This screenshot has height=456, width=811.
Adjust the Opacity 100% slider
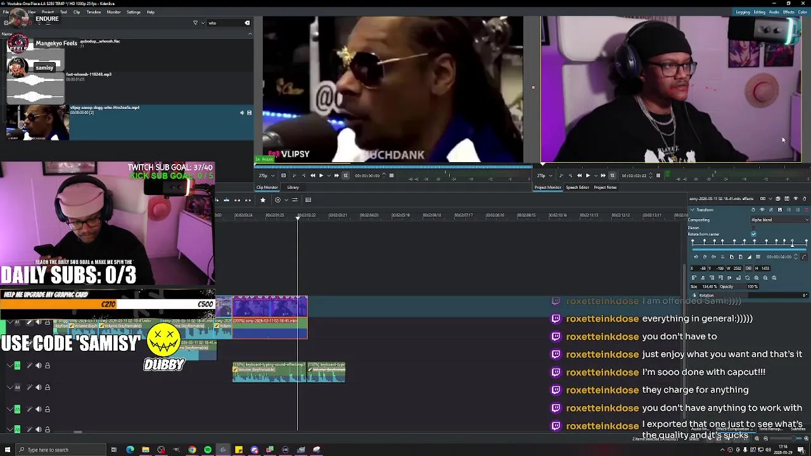pos(739,286)
